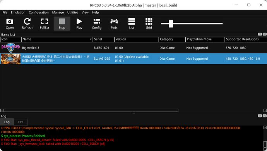Select the Bejeweled 3 name entry
This screenshot has height=151, width=267.
click(x=31, y=48)
